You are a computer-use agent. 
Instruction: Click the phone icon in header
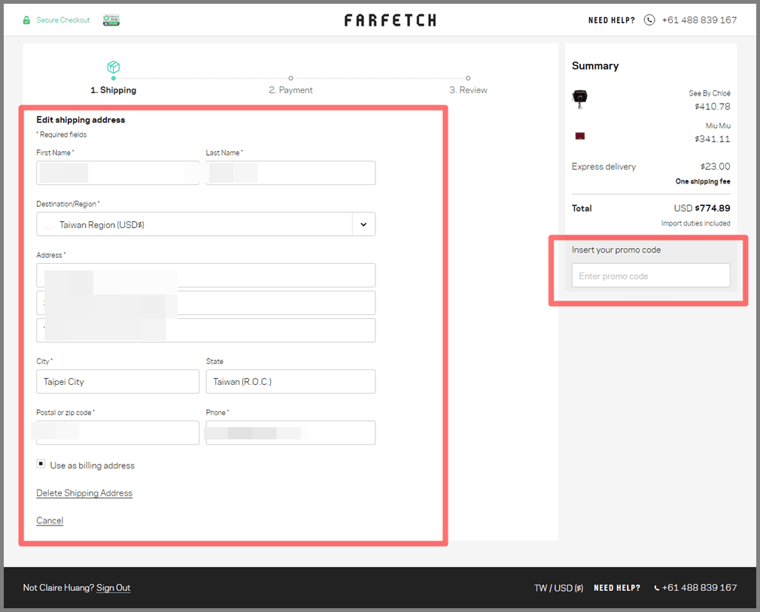coord(649,20)
